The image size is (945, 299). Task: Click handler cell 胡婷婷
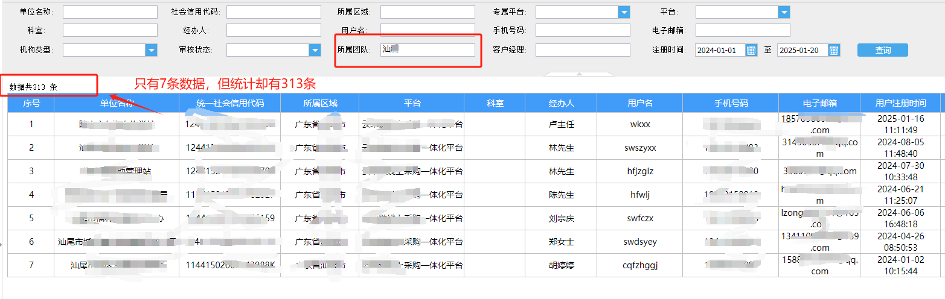561,265
